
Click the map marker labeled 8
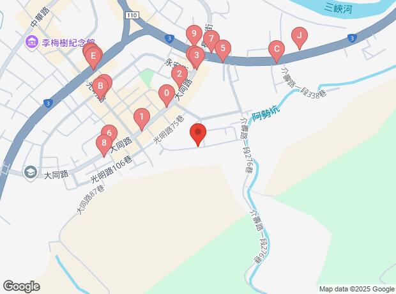[104, 143]
